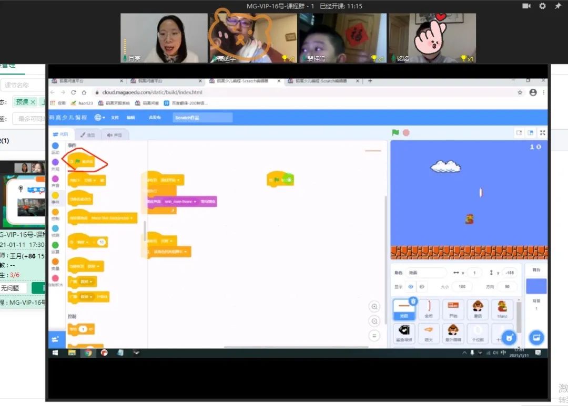Viewport: 568px width, 406px height.
Task: Open message dropdown in broadcast palette block
Action: 86,282
